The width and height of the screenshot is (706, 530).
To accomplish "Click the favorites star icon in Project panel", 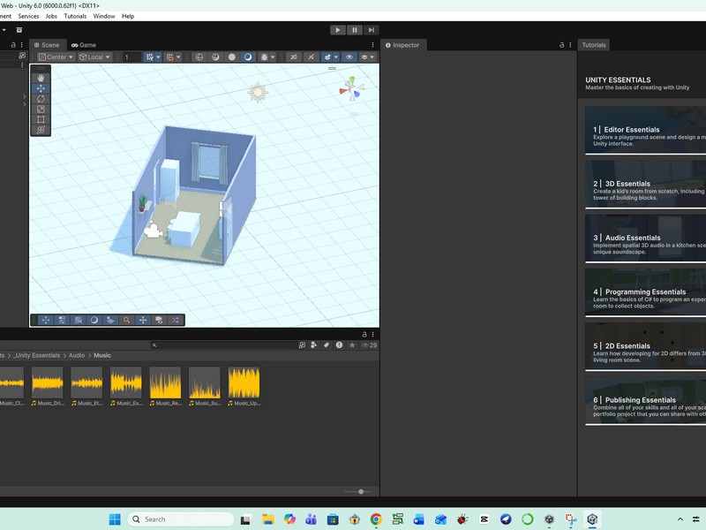I will pos(352,344).
